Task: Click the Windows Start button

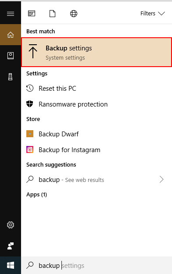Action: point(11,265)
